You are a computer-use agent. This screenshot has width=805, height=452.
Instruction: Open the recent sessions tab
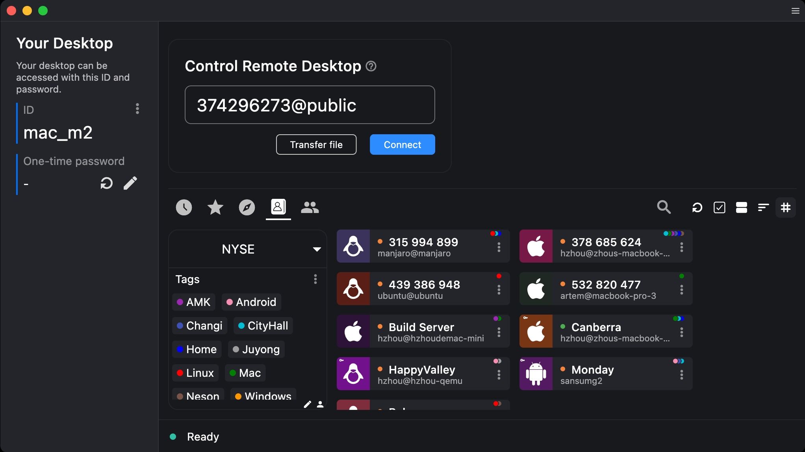coord(184,207)
